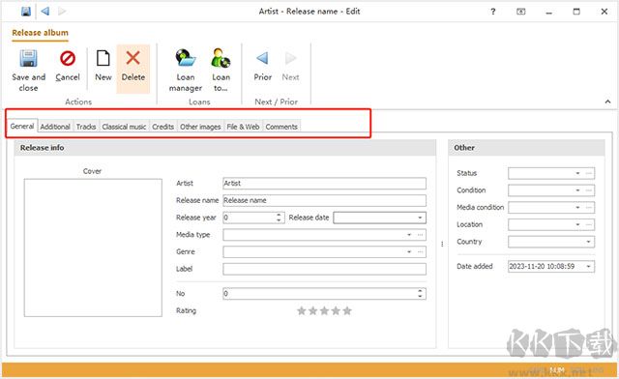Switch to the Tracks tab
The image size is (619, 379).
coord(86,127)
